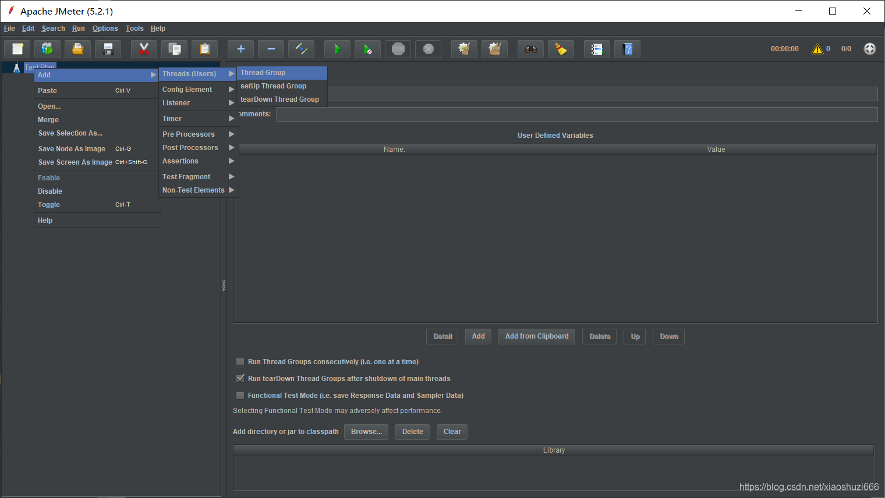Screen dimensions: 885x498
Task: Click the Save floppy disk icon
Action: tap(108, 49)
